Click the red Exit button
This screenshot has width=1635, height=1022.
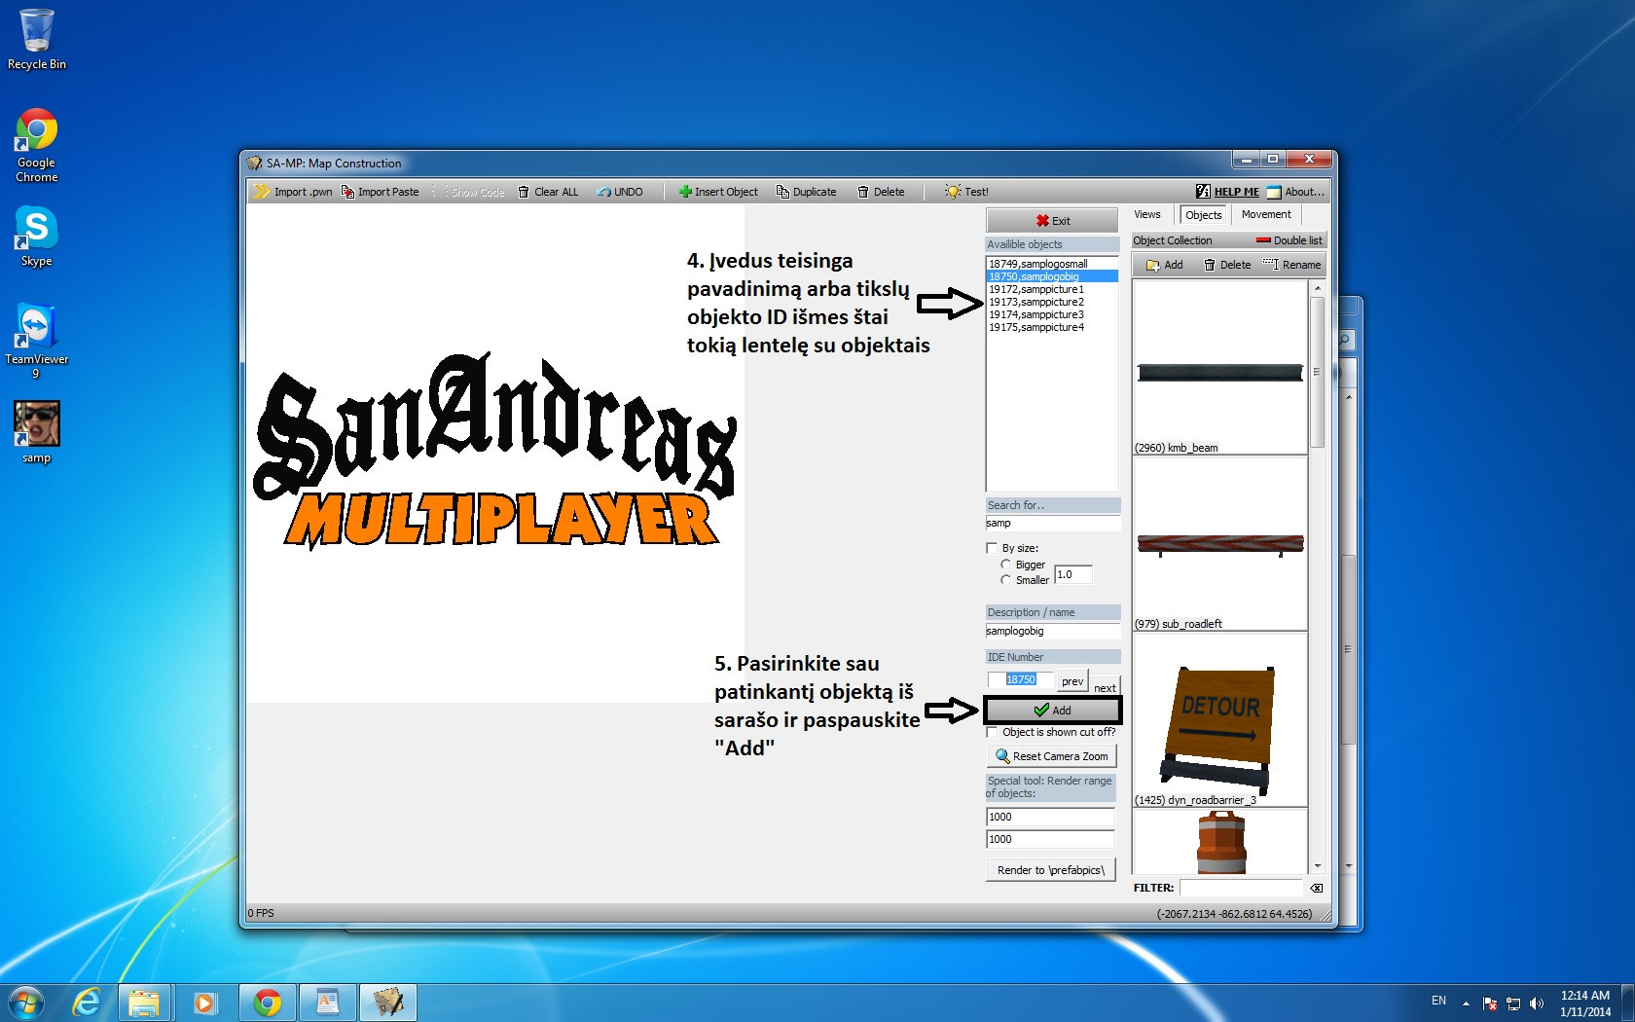click(x=1052, y=220)
